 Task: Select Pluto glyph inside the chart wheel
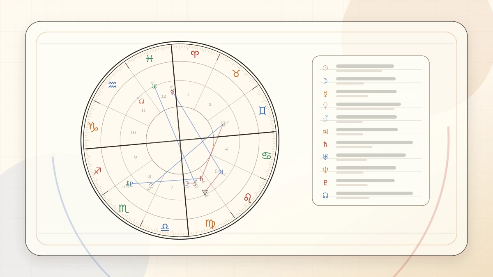tap(131, 184)
